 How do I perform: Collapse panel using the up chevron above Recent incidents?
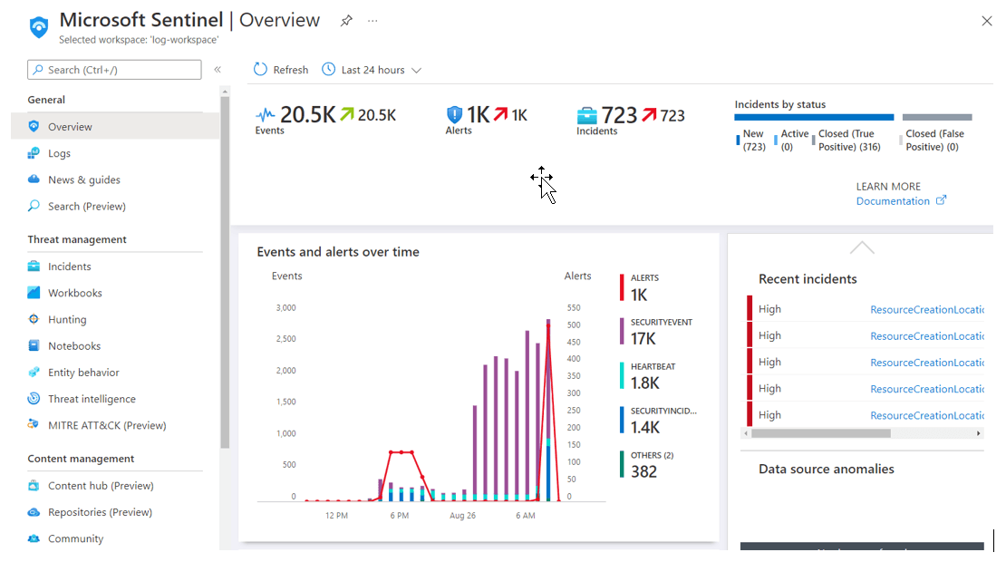coord(862,247)
